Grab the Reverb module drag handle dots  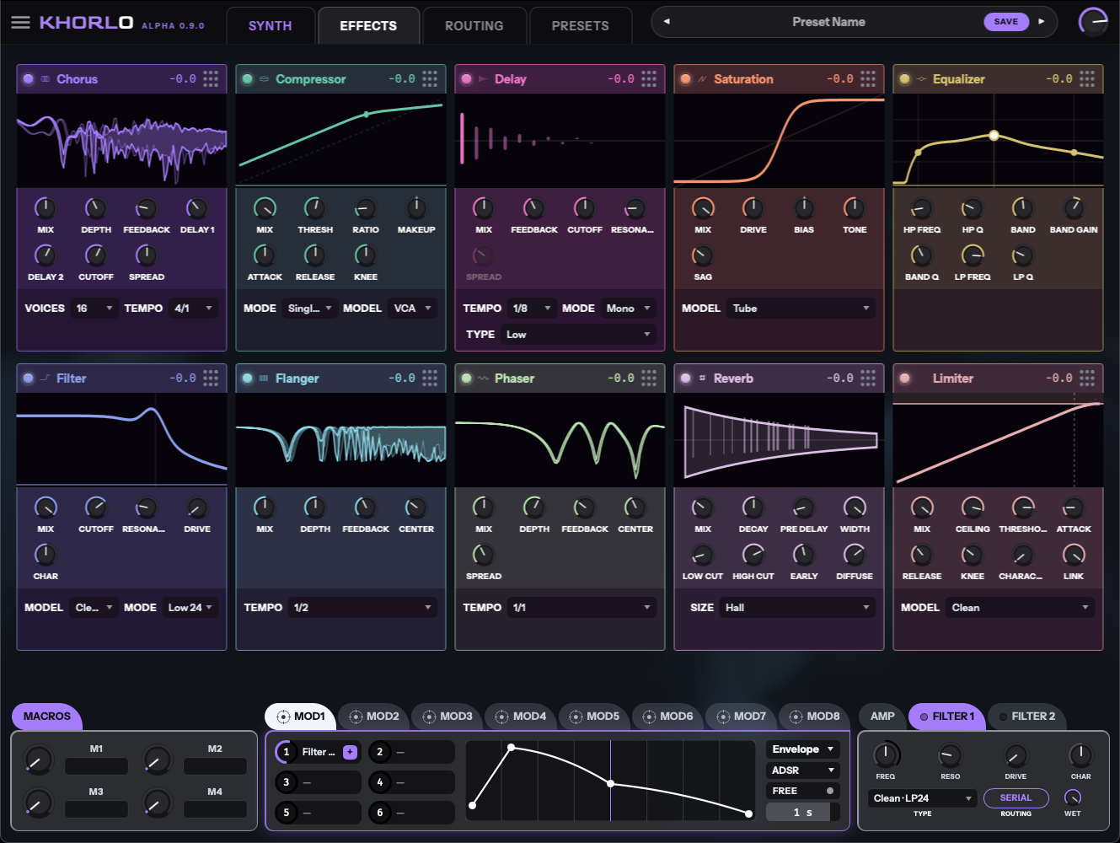(868, 378)
